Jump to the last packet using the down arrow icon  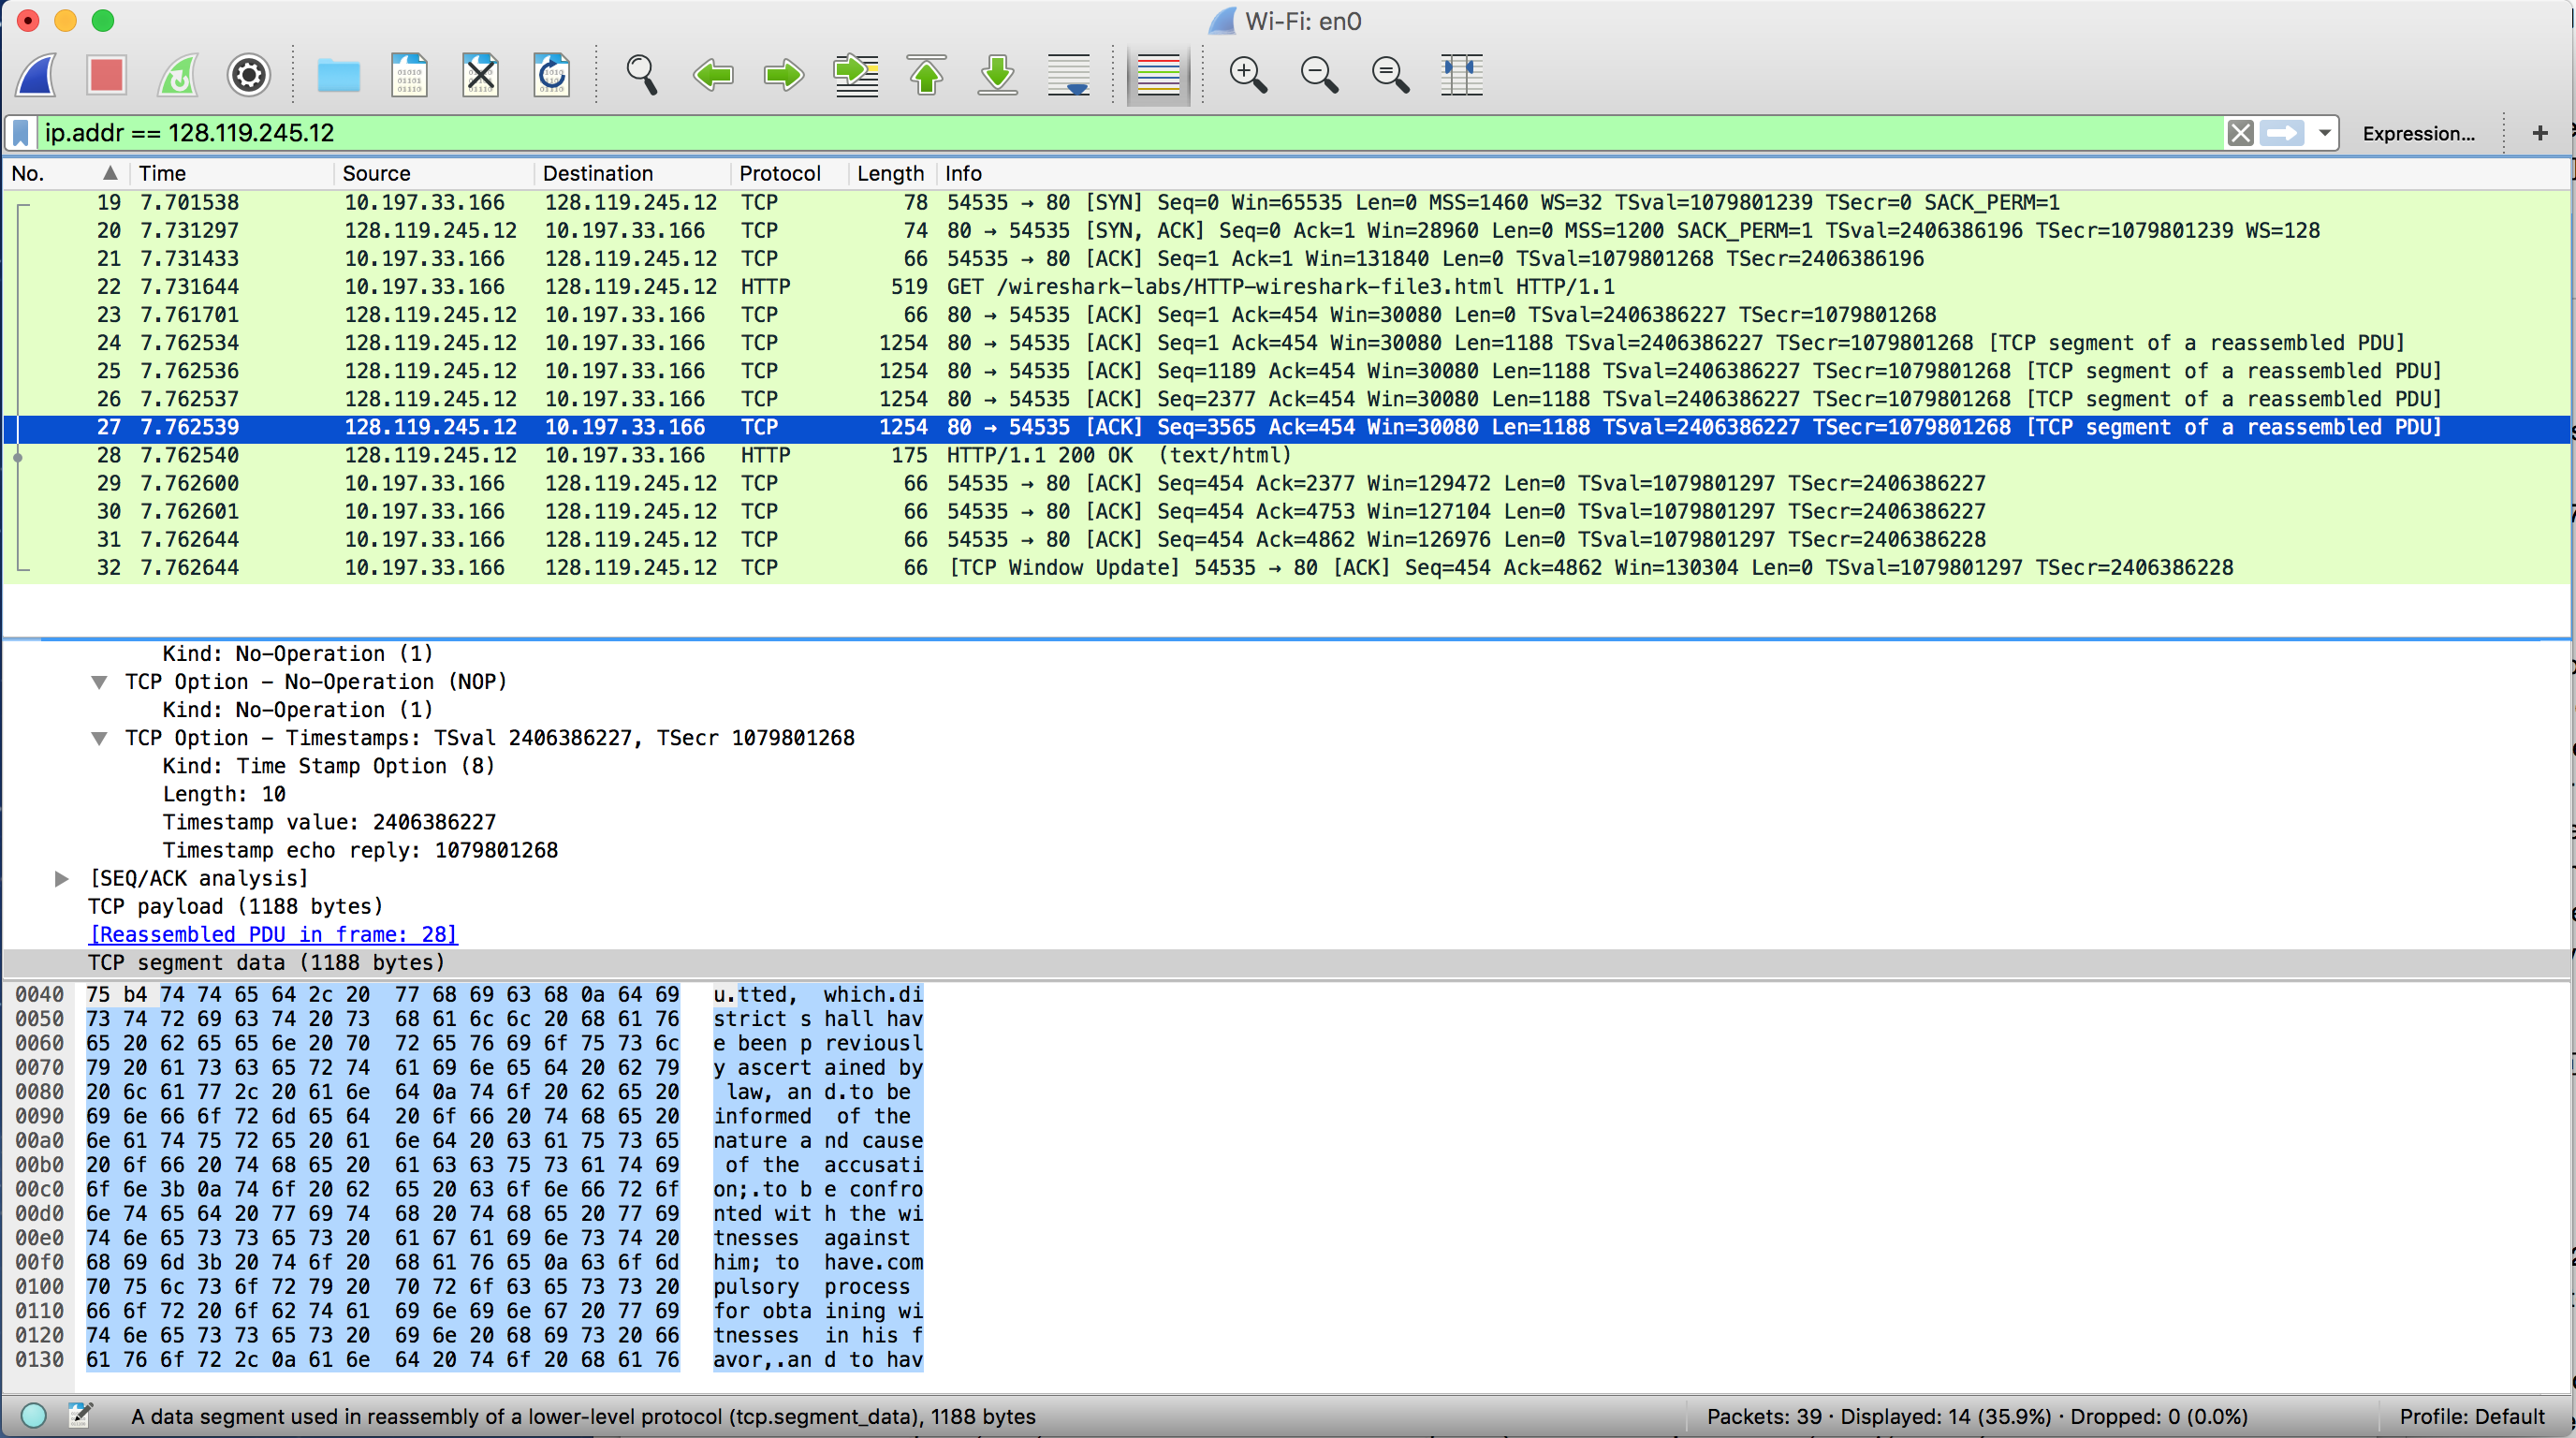997,75
